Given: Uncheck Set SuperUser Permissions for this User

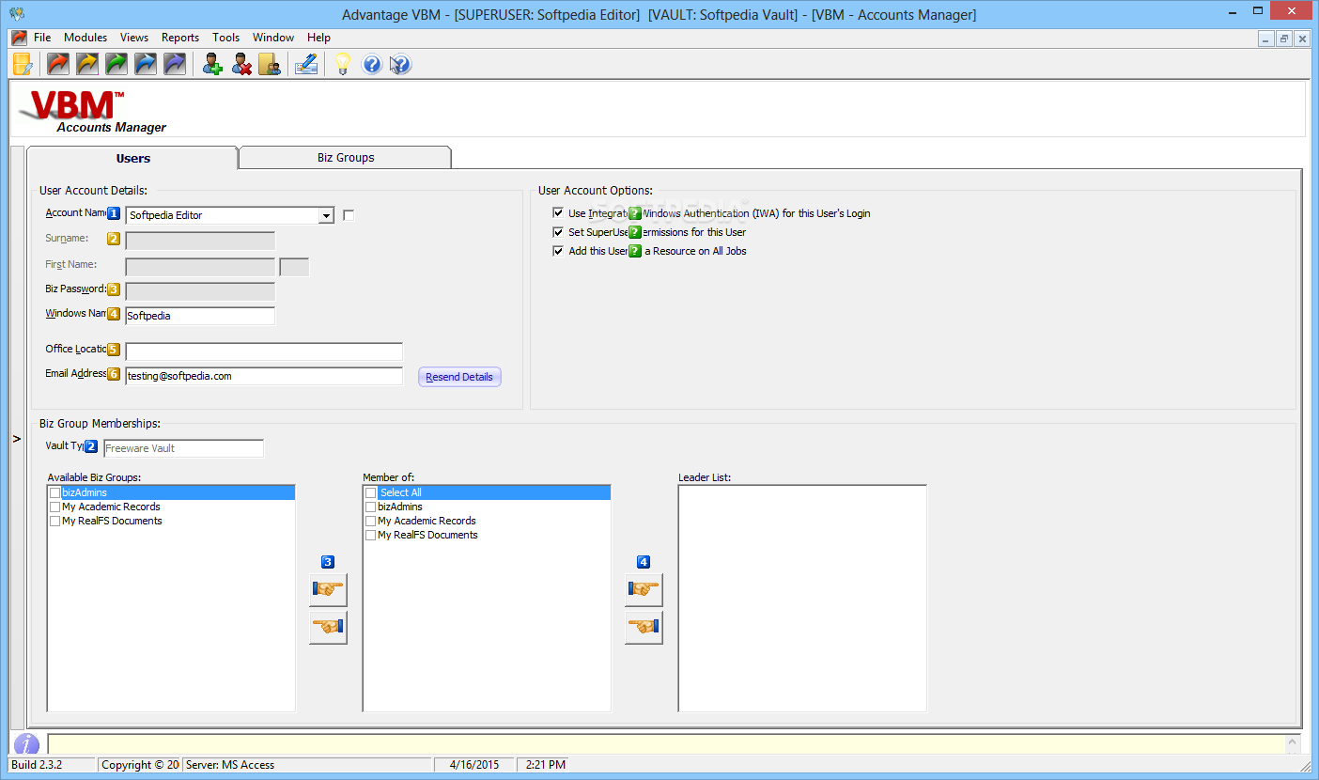Looking at the screenshot, I should (558, 232).
